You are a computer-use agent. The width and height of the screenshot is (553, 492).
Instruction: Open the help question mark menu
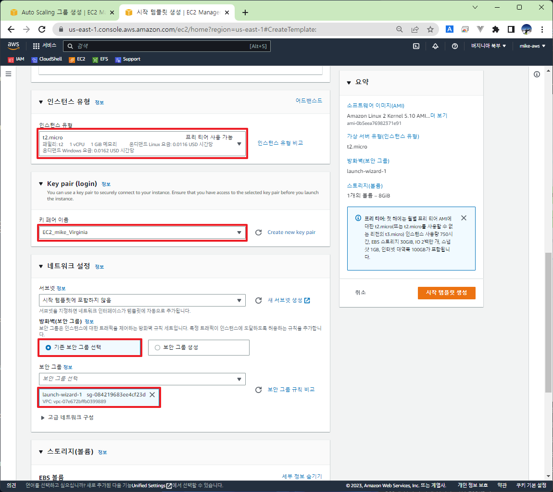[455, 46]
